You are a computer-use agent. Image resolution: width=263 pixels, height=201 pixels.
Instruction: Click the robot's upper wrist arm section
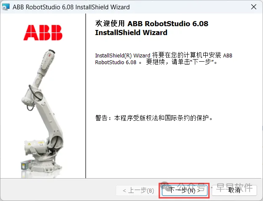coord(46,62)
